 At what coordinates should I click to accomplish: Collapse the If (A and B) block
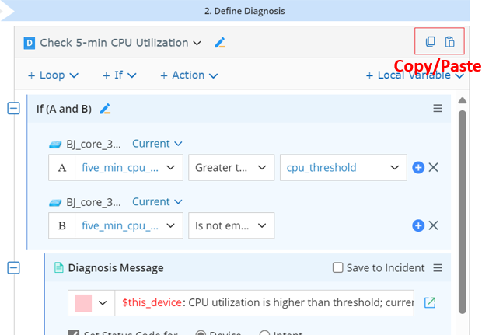click(13, 109)
